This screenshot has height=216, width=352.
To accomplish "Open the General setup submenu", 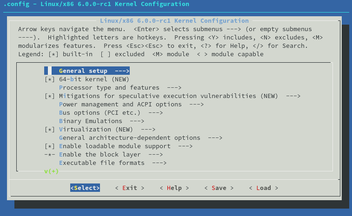I will [x=87, y=71].
